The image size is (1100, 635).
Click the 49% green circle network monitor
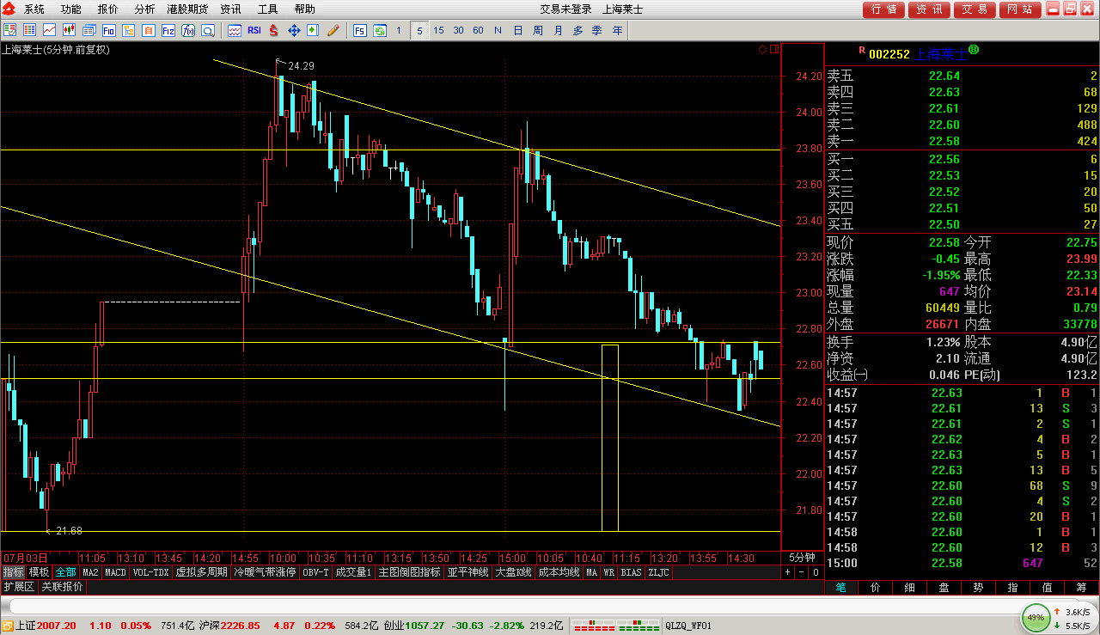pyautogui.click(x=1036, y=617)
